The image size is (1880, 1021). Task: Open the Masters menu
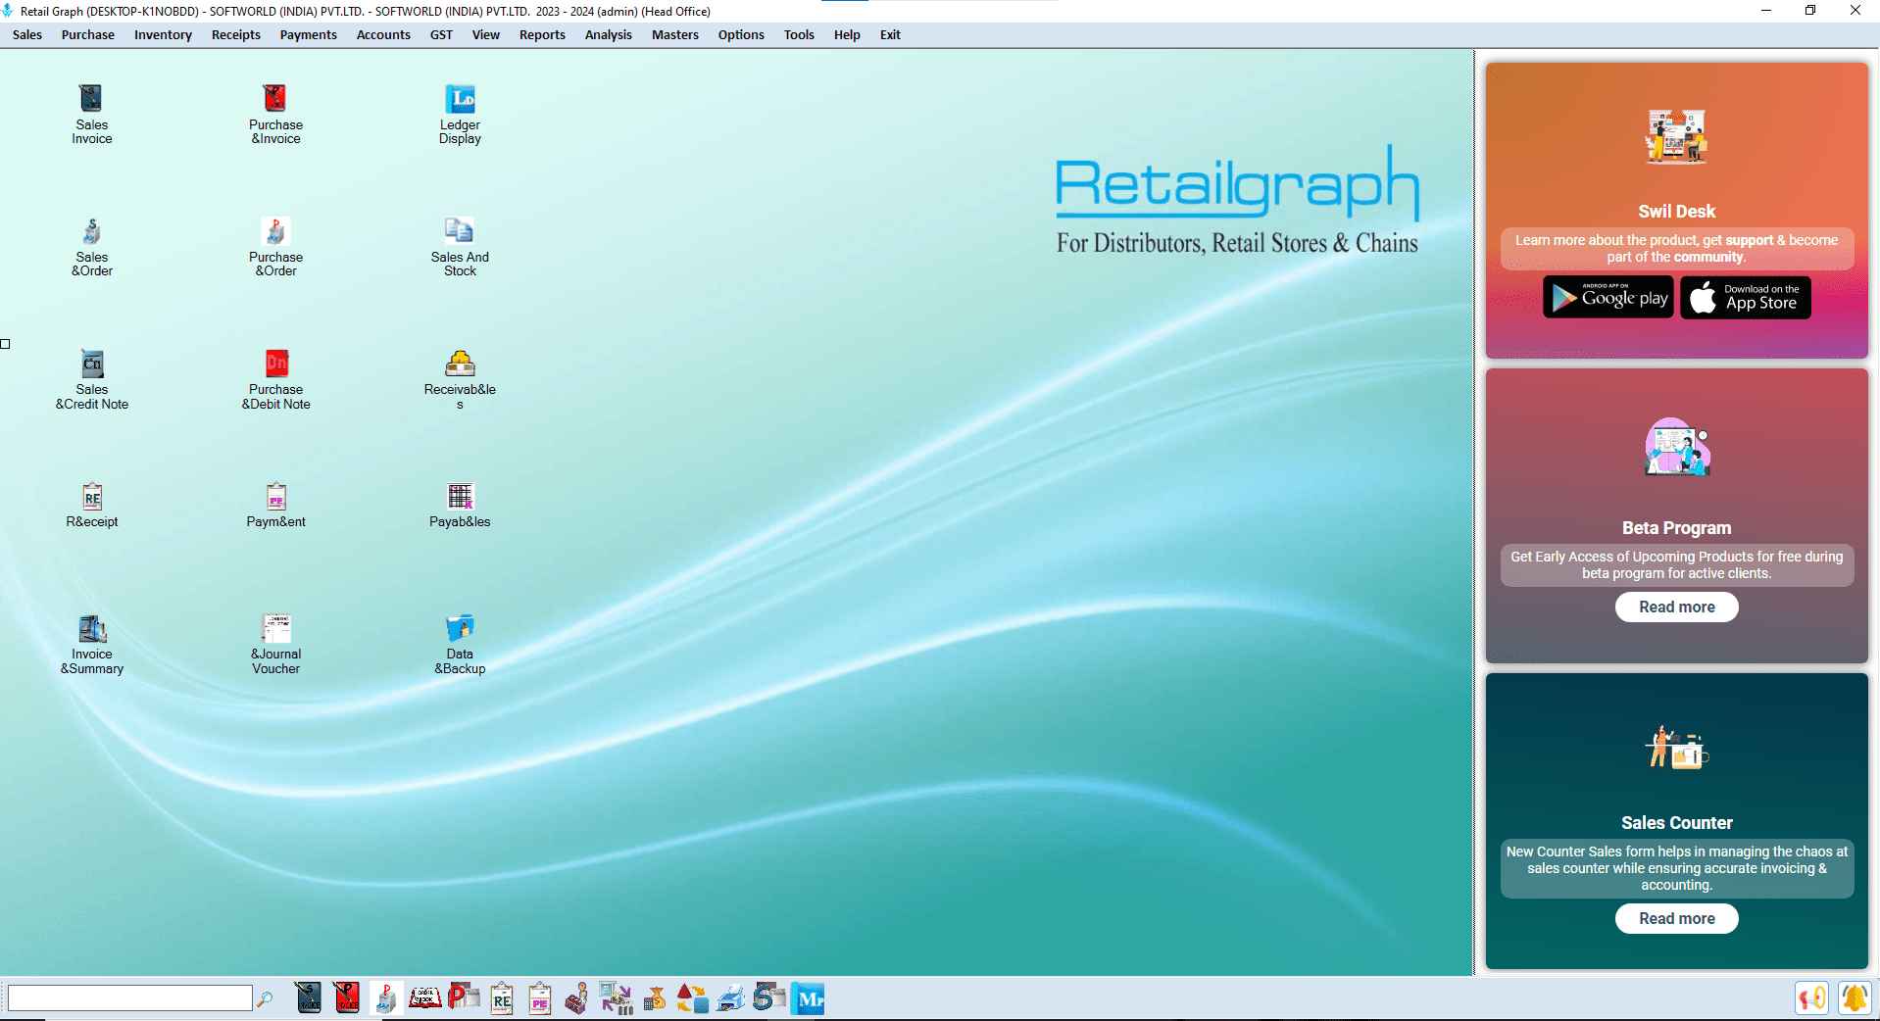pos(674,34)
